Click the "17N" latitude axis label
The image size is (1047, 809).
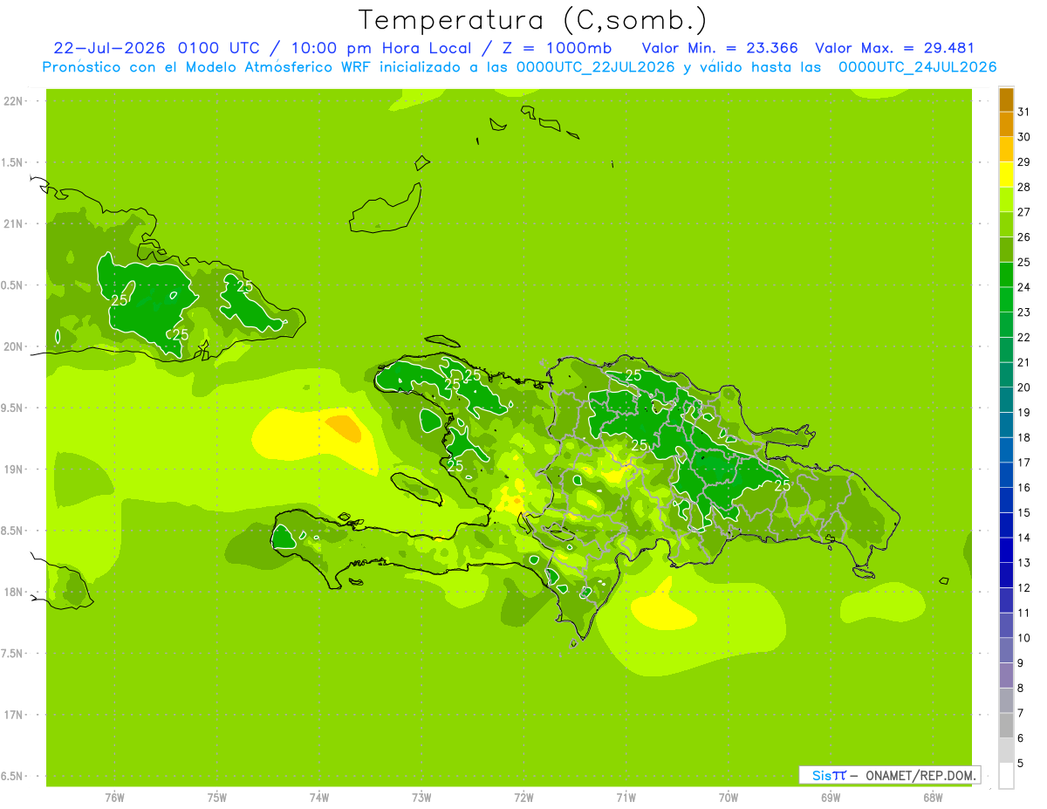pos(12,715)
